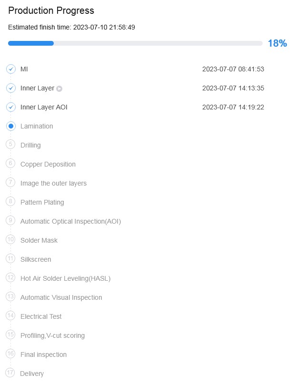This screenshot has height=384, width=295.
Task: Select the Image the outer layers step
Action: pyautogui.click(x=53, y=183)
